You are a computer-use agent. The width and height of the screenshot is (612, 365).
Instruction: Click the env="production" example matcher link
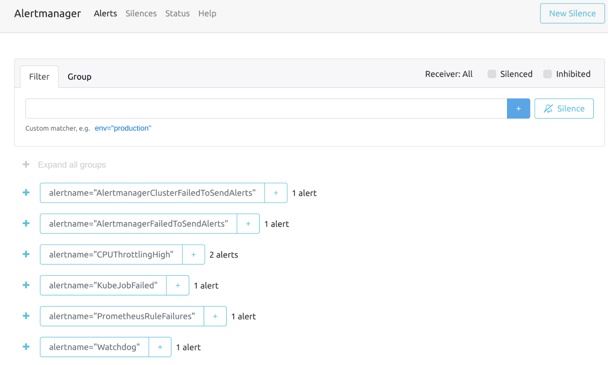[x=123, y=128]
